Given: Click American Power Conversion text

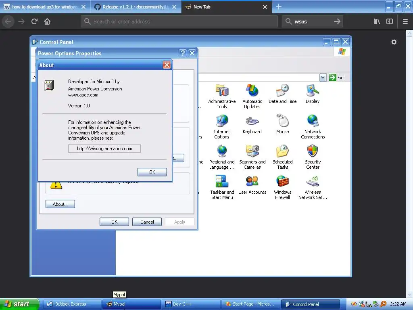Looking at the screenshot, I should 95,89.
